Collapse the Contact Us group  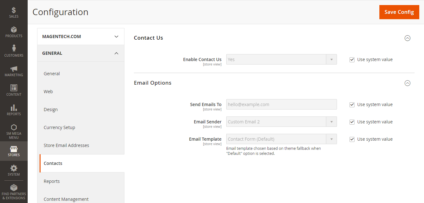407,38
